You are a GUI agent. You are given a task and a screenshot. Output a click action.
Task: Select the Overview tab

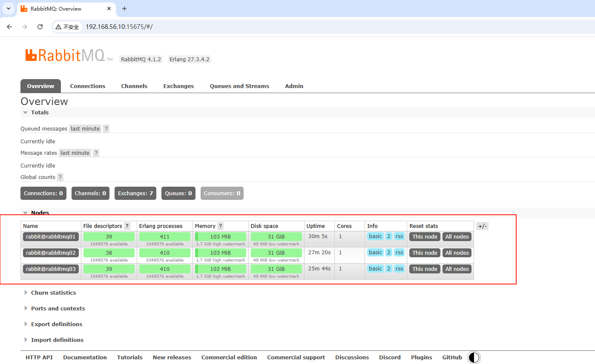[40, 86]
